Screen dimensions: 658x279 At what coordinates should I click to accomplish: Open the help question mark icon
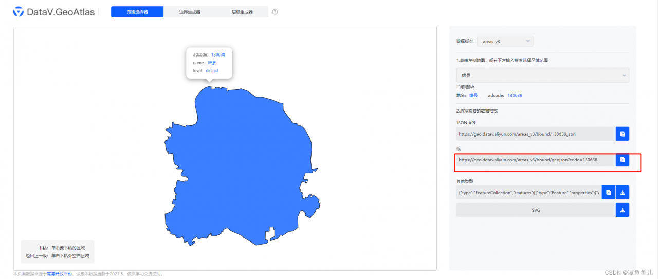point(275,12)
